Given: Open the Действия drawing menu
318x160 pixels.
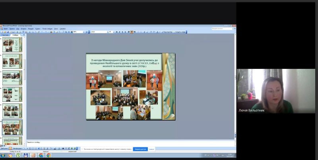Looking at the screenshot, I should click(4, 148).
